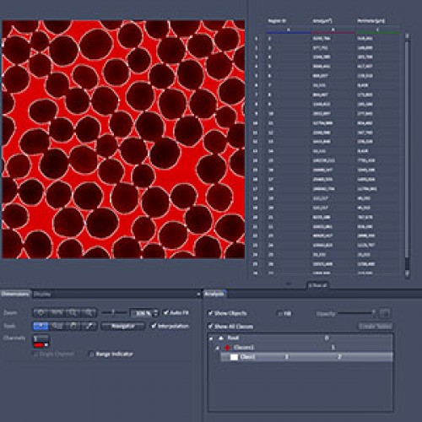Select the zoom-out magnifier icon

[x=89, y=312]
